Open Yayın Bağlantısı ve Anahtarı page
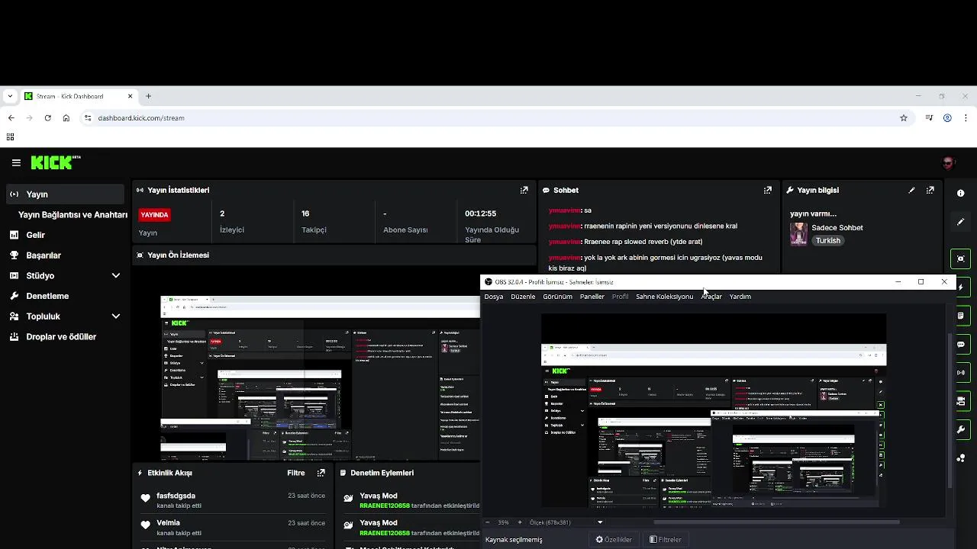 point(73,215)
